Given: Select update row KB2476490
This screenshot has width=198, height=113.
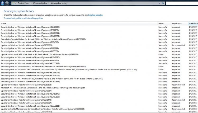Looking at the screenshot, I should (x=99, y=27).
